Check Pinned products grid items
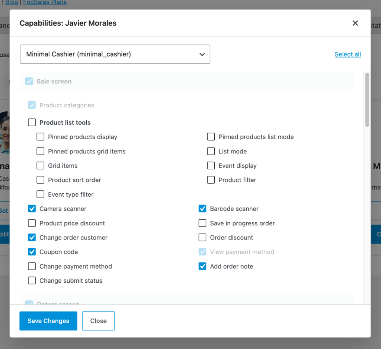This screenshot has width=381, height=349. coord(40,151)
